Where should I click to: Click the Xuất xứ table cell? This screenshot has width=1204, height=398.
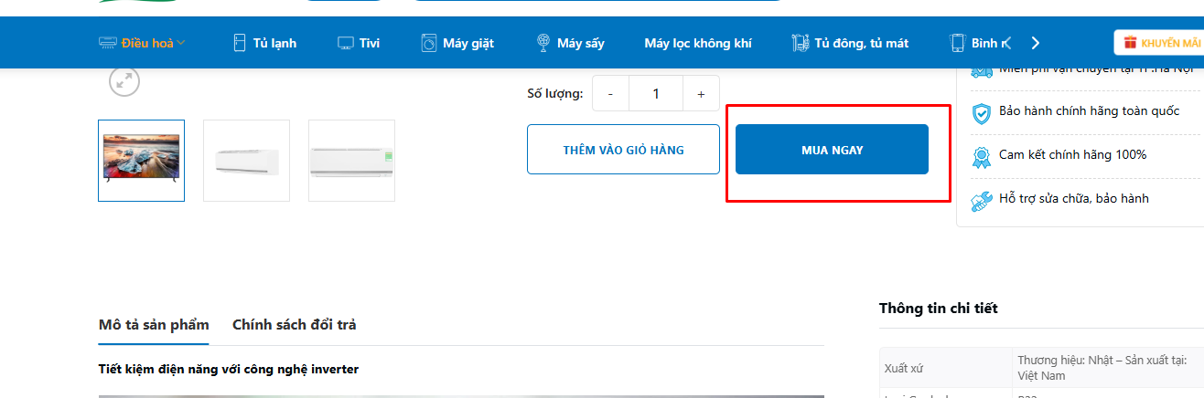pyautogui.click(x=946, y=368)
